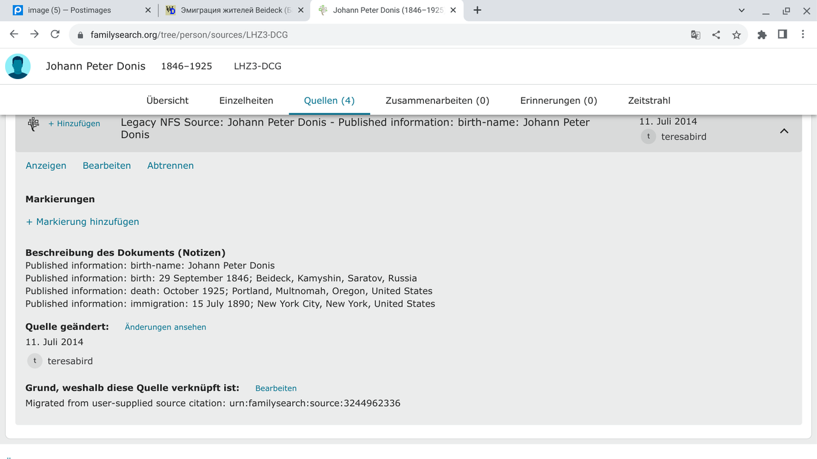Click the teresabird name in source header

tap(684, 136)
